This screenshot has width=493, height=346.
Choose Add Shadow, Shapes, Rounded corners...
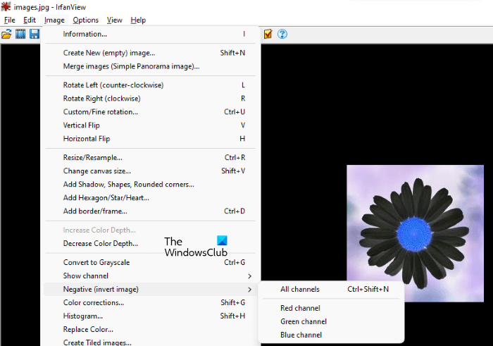tap(150, 185)
